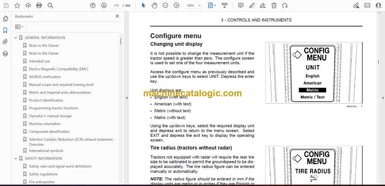Close the Bookmarks panel
The image size is (385, 186).
coord(117,16)
